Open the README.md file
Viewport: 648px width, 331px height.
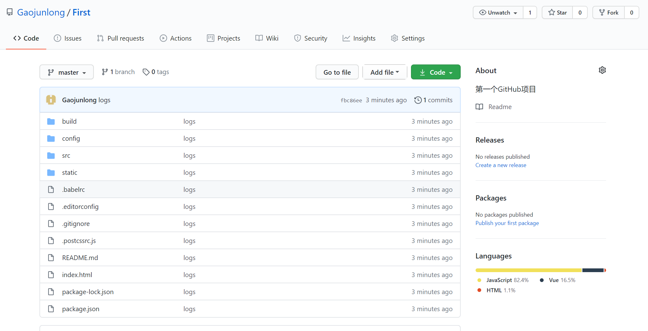pyautogui.click(x=80, y=258)
